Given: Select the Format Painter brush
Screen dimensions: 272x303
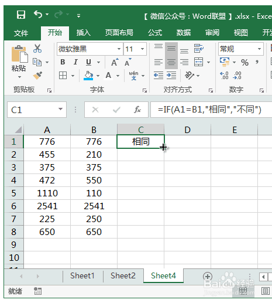Looking at the screenshot, I should (37, 76).
